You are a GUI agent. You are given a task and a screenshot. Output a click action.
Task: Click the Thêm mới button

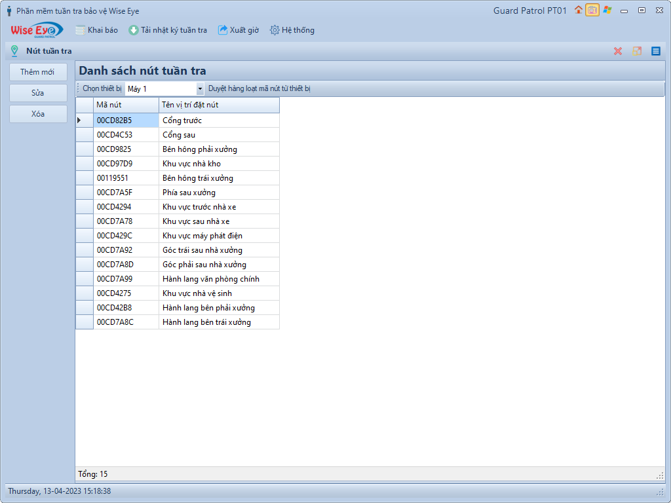38,72
